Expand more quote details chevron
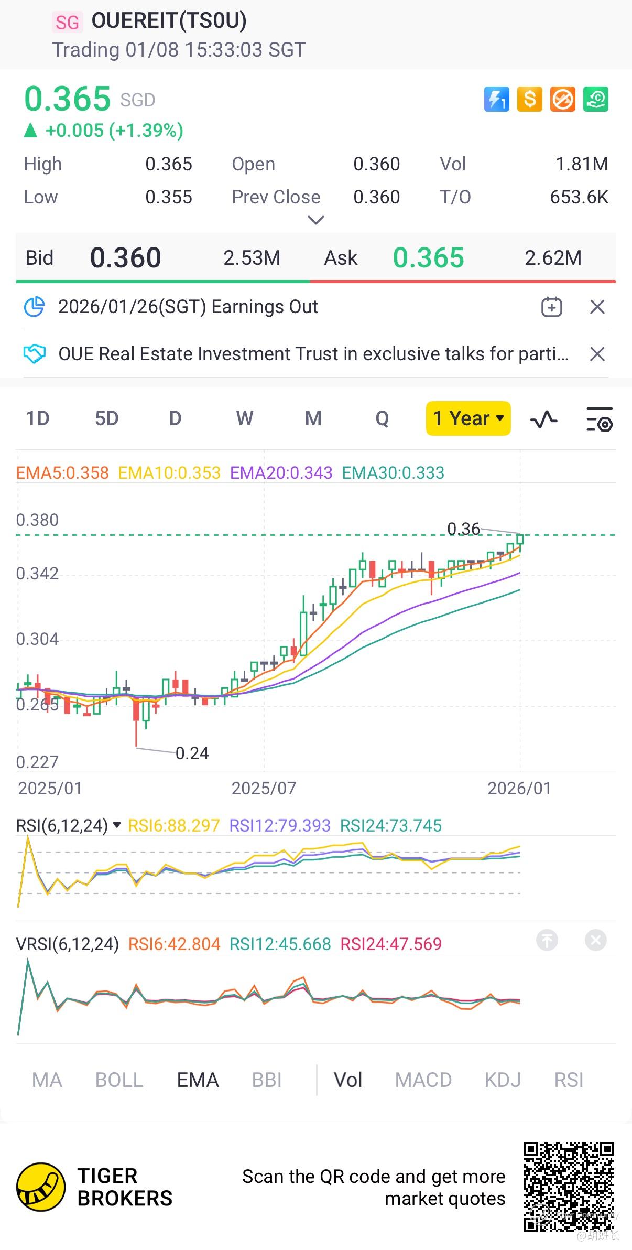This screenshot has height=1250, width=632. 315,220
